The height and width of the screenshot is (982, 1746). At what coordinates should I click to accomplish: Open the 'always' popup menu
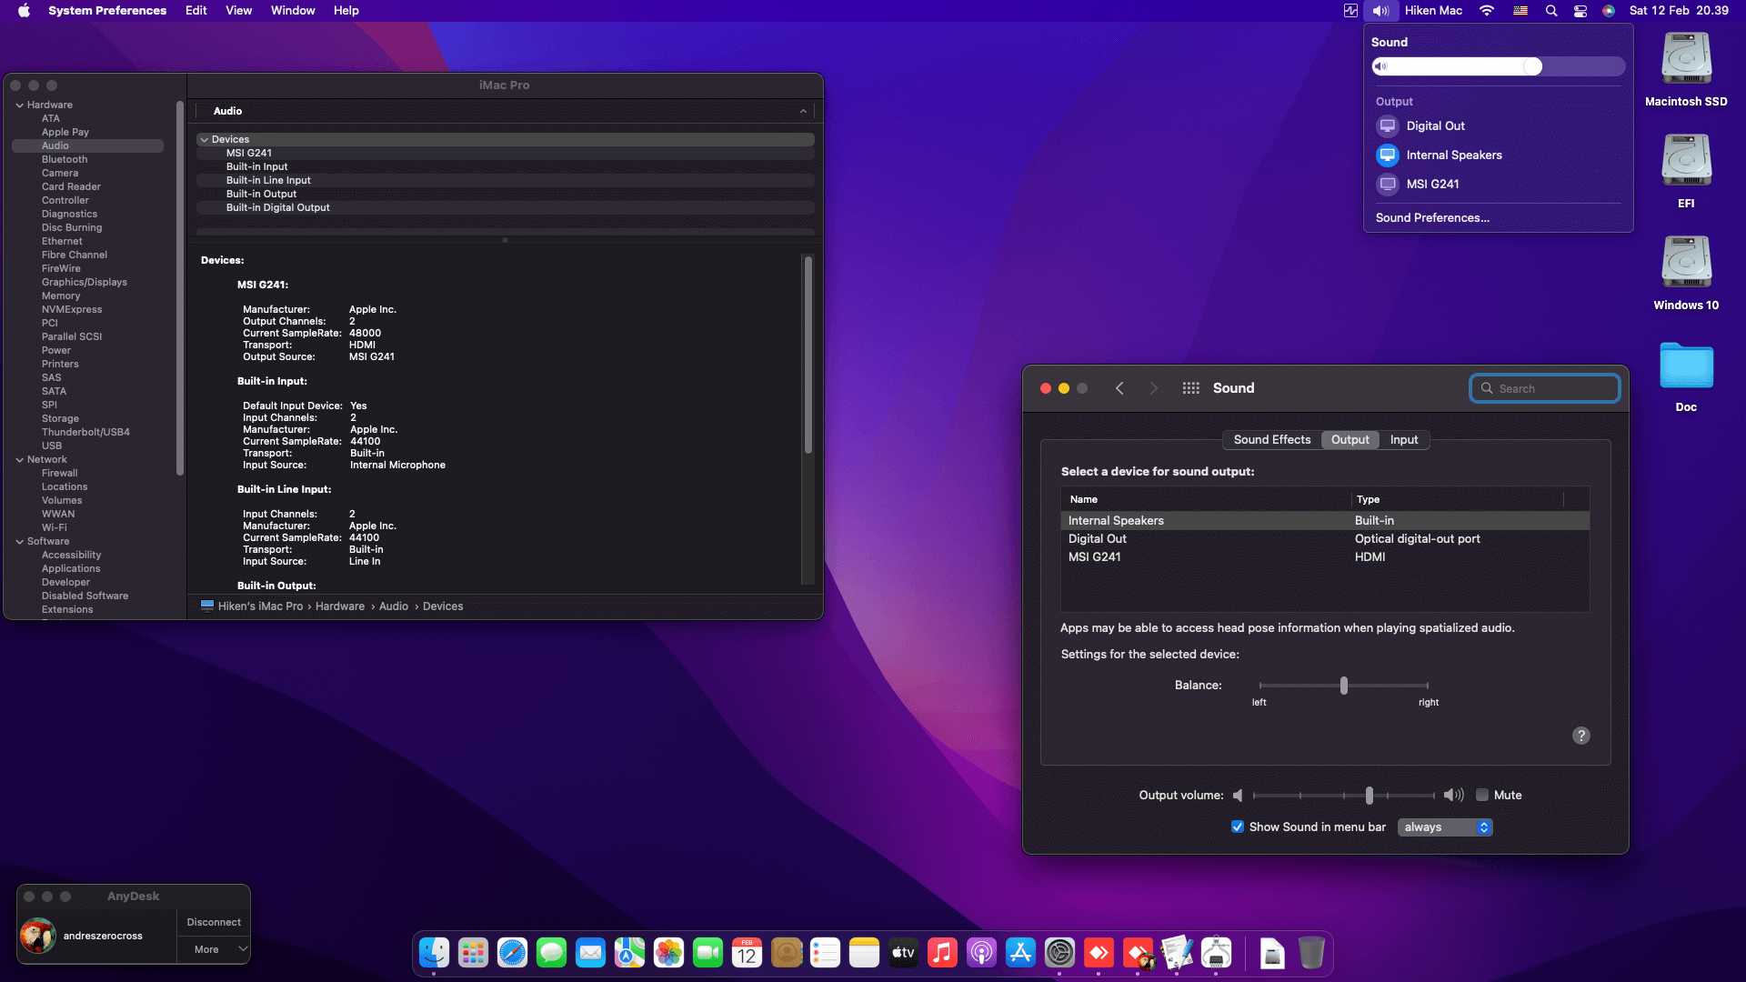[1445, 827]
